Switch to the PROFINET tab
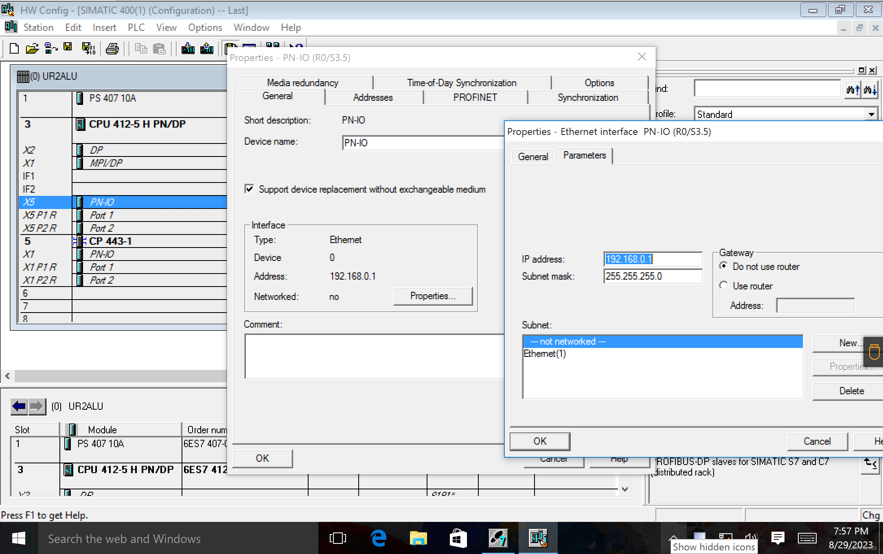This screenshot has height=554, width=883. point(475,98)
